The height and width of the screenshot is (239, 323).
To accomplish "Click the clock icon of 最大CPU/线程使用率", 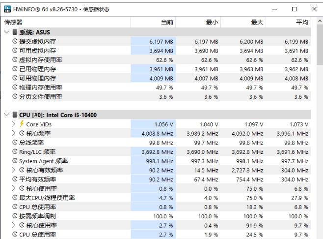I will 15,198.
